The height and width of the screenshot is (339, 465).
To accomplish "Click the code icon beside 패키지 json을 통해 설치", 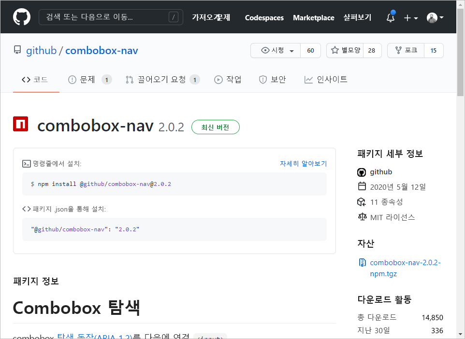I will pyautogui.click(x=26, y=209).
